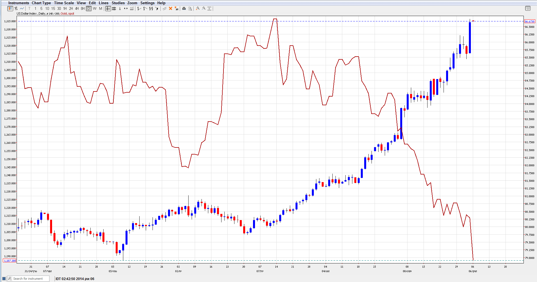The width and height of the screenshot is (537, 282).
Task: Open the Help menu
Action: [161, 3]
